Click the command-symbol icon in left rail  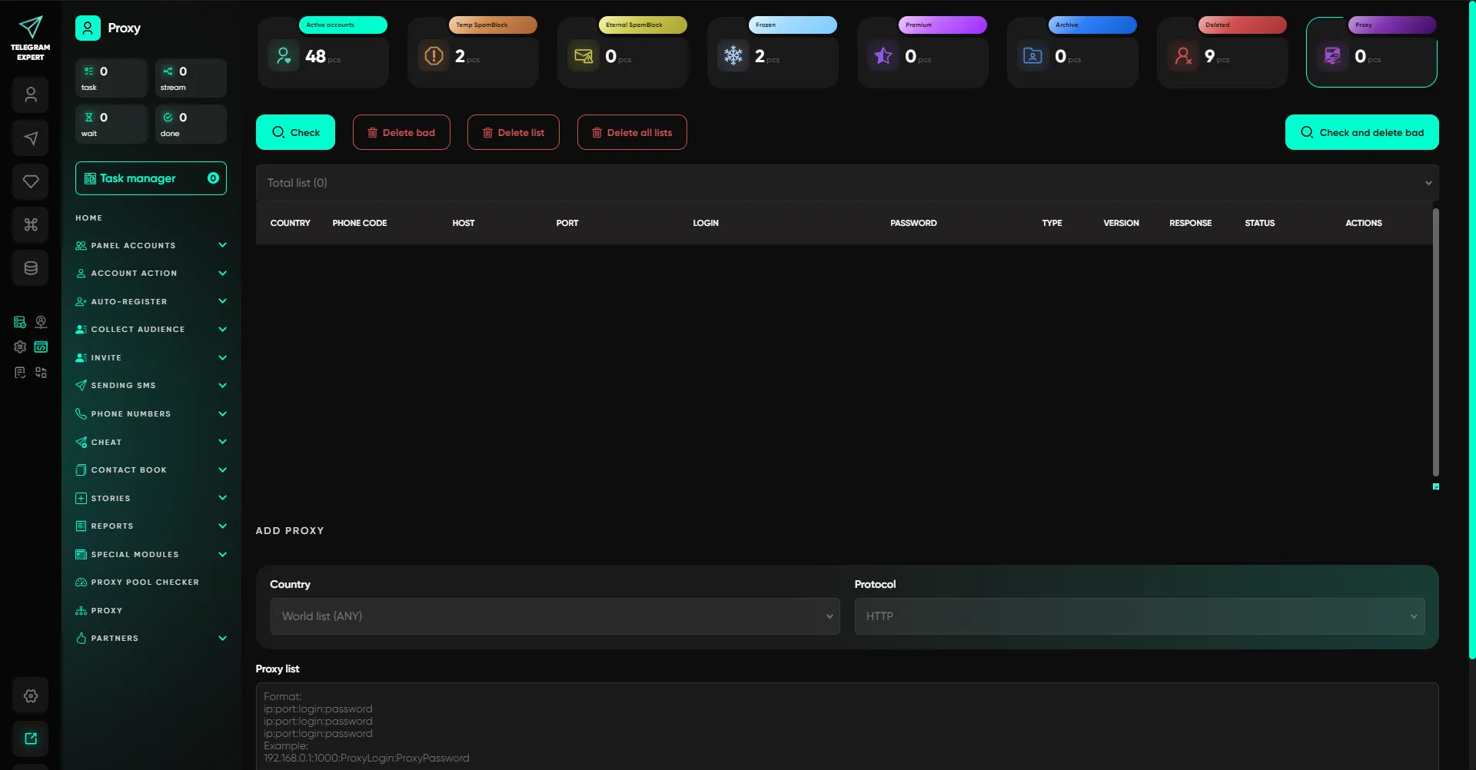[31, 225]
